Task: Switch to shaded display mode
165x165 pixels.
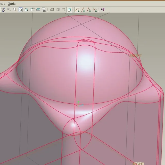Action: tap(69, 10)
